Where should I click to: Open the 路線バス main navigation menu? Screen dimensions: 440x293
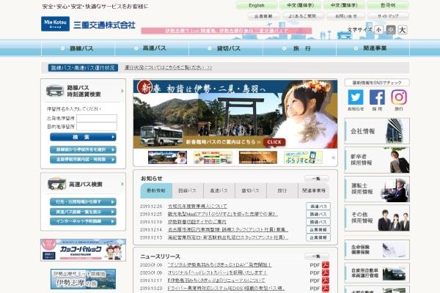coord(78,48)
